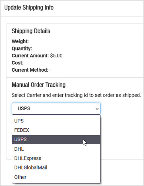Click the Update Shipping Info title
This screenshot has width=144, height=186.
point(29,8)
